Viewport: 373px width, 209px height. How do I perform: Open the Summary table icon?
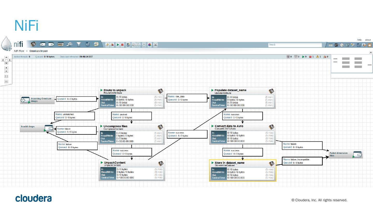(331, 45)
